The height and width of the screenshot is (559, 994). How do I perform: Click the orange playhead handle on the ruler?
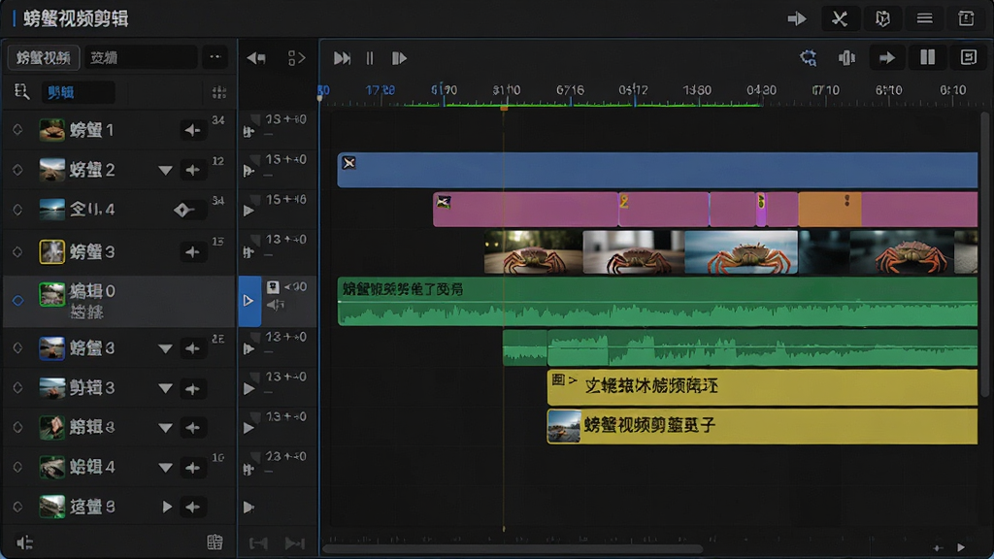point(504,109)
